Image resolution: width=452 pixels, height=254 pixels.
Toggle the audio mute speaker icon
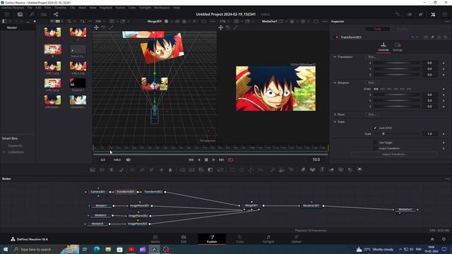tap(129, 160)
